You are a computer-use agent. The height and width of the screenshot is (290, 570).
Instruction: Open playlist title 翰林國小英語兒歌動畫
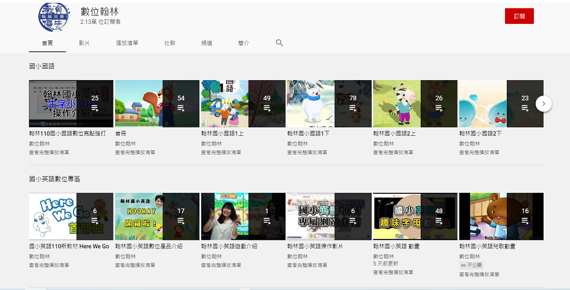(487, 246)
